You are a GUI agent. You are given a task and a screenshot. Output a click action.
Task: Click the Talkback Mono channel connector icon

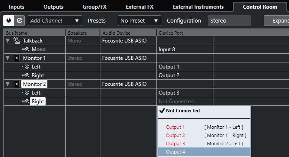pyautogui.click(x=26, y=49)
